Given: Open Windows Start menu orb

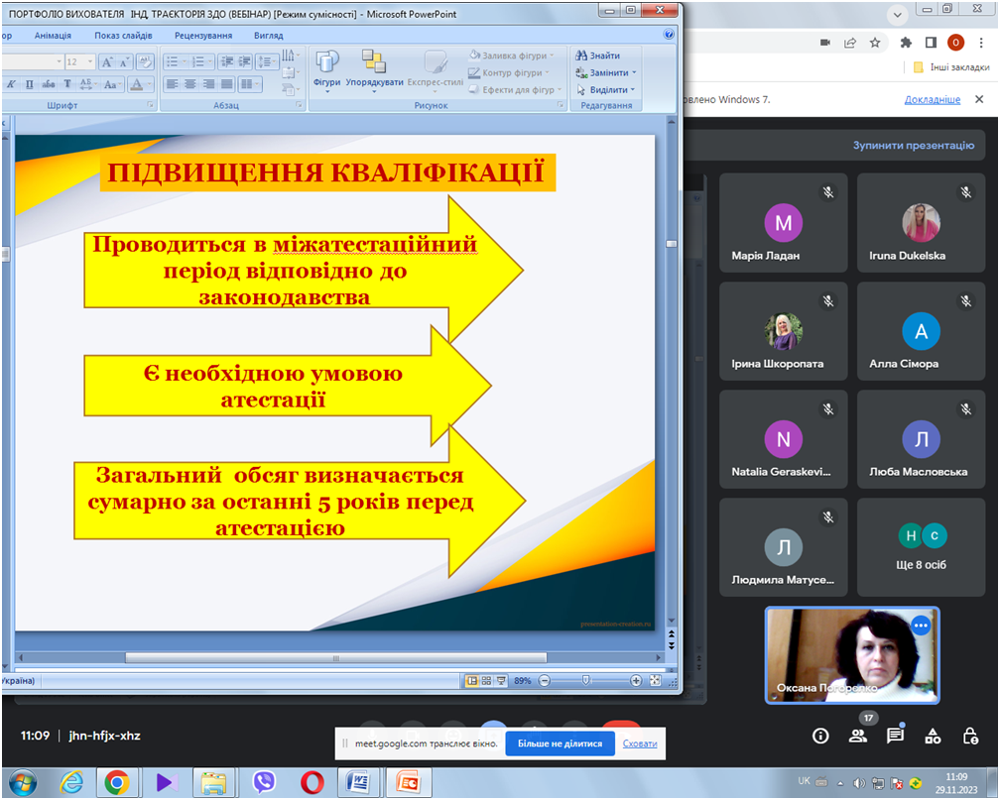Looking at the screenshot, I should [x=22, y=782].
